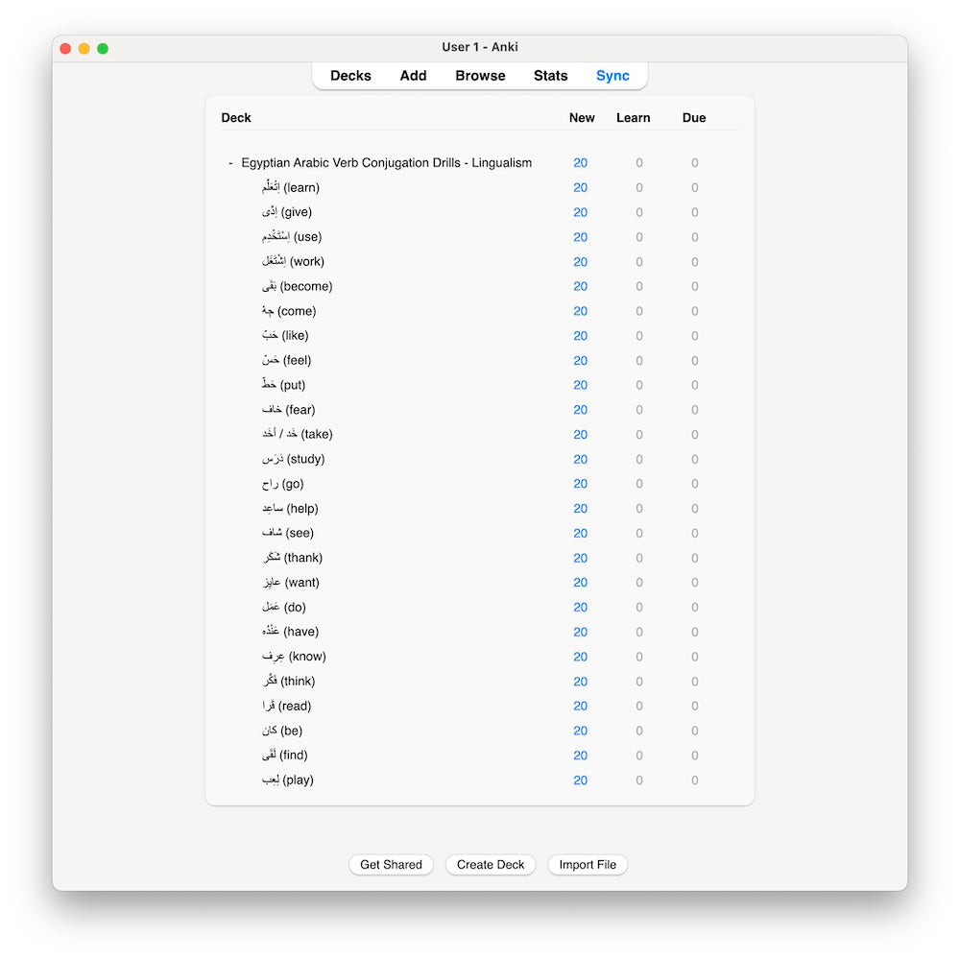Open the (study) subdeck
Viewport: 960px width, 960px height.
pyautogui.click(x=293, y=459)
